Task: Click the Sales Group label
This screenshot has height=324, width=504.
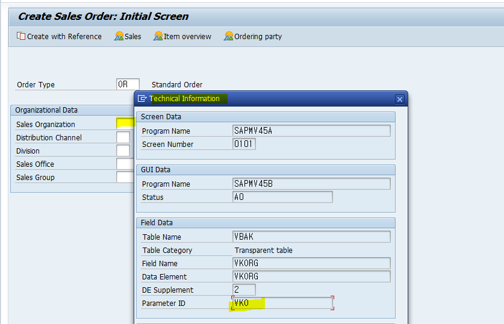Action: pyautogui.click(x=36, y=178)
